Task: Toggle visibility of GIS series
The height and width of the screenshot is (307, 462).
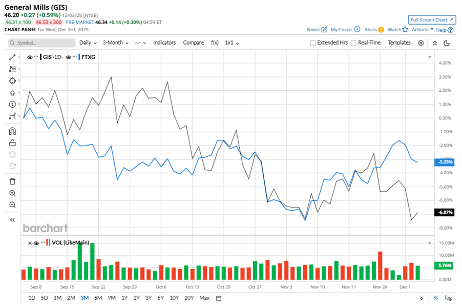Action: (x=30, y=57)
